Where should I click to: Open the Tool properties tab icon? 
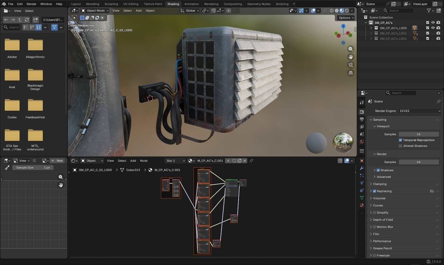point(362,102)
